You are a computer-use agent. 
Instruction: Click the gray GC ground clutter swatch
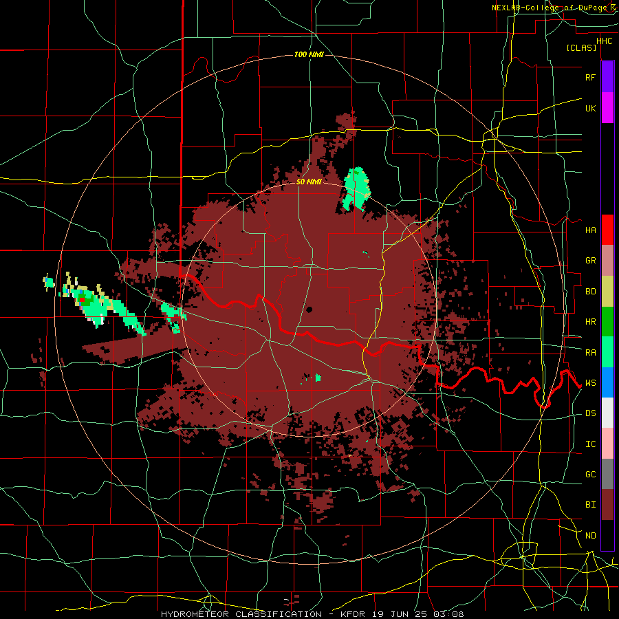[607, 474]
